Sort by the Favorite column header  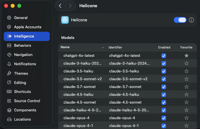[186, 47]
